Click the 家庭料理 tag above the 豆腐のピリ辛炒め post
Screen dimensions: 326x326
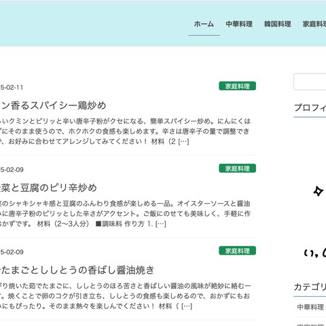coord(237,168)
